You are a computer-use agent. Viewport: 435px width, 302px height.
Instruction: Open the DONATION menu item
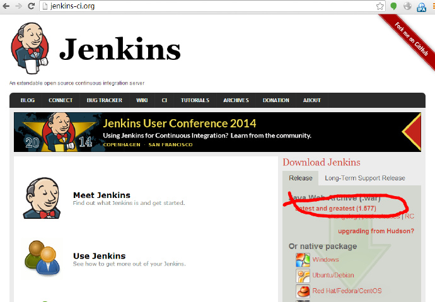click(x=276, y=100)
